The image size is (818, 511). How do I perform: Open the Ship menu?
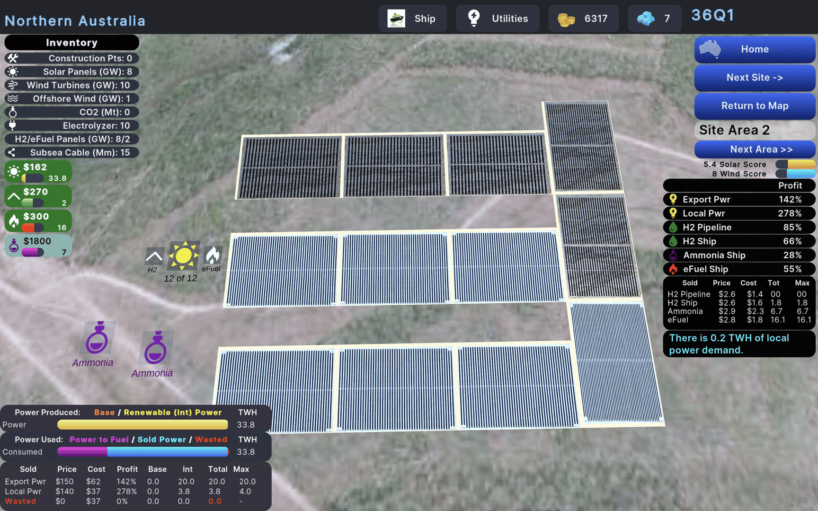pyautogui.click(x=412, y=19)
